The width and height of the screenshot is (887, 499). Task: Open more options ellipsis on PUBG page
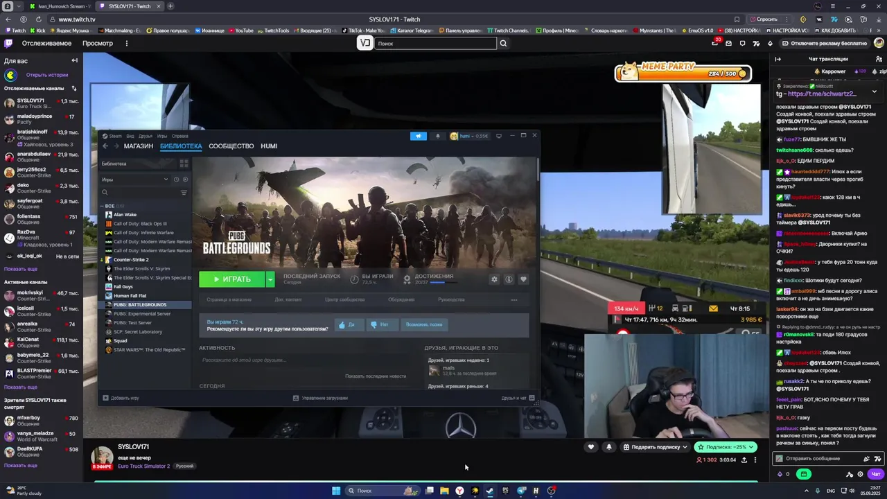point(514,300)
